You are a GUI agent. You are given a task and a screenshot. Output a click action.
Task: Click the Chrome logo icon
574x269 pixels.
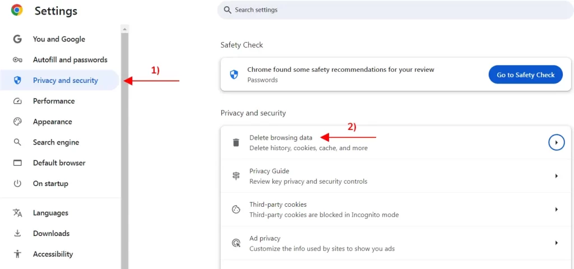(x=17, y=10)
